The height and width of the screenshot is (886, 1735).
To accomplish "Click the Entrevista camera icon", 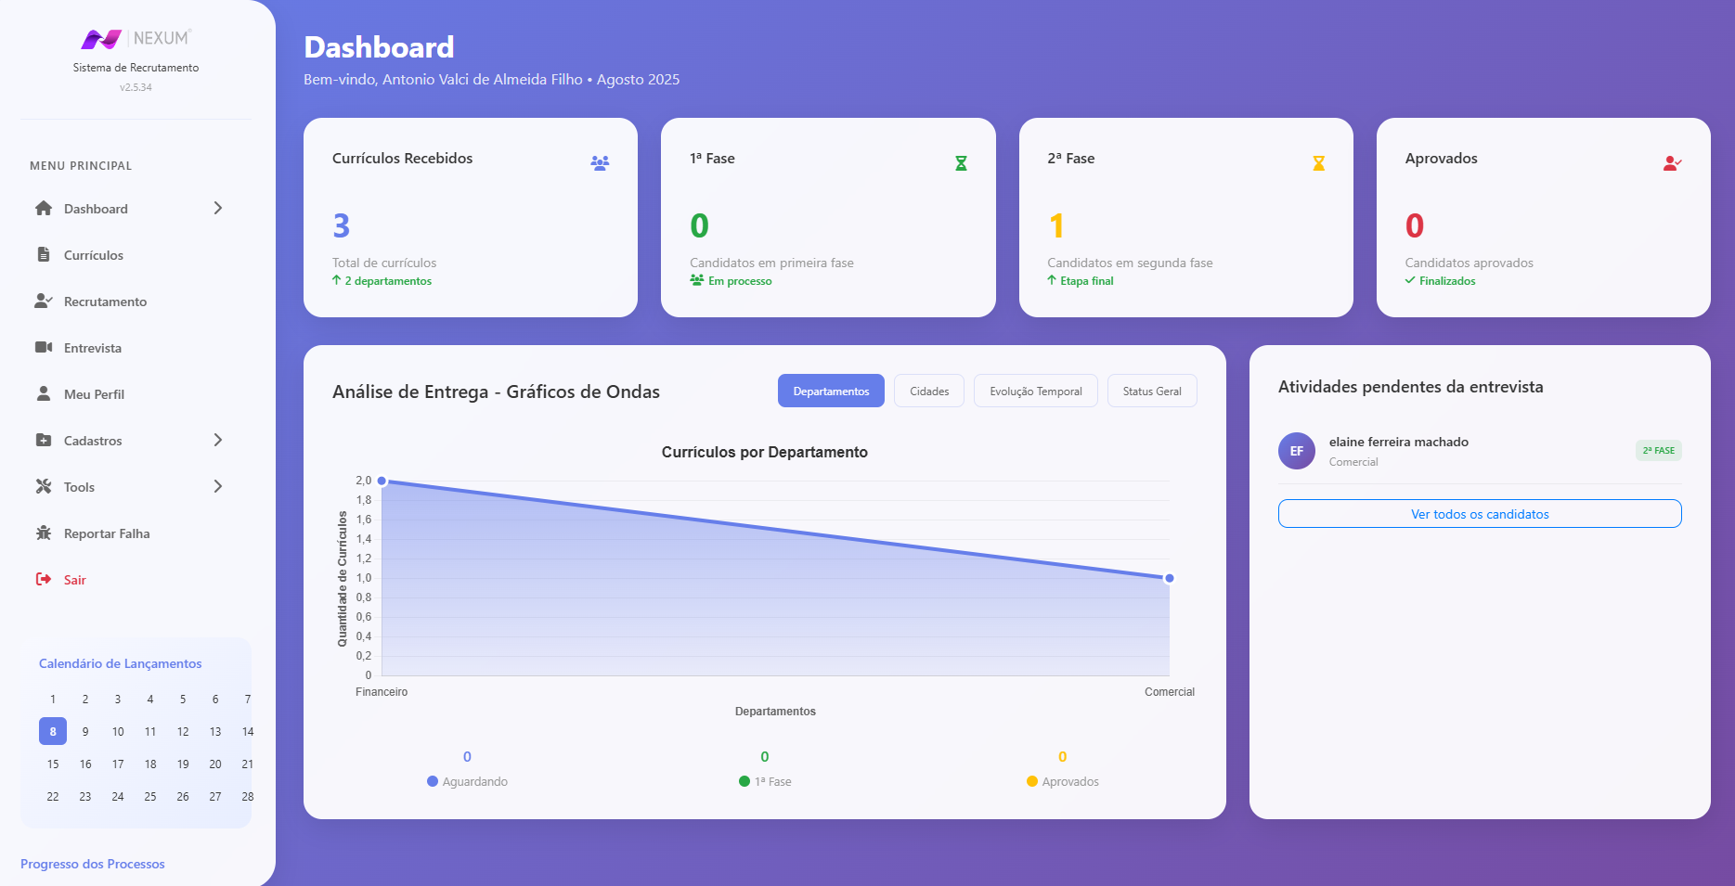I will (x=43, y=347).
